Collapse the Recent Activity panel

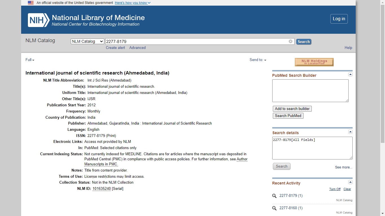pyautogui.click(x=350, y=182)
